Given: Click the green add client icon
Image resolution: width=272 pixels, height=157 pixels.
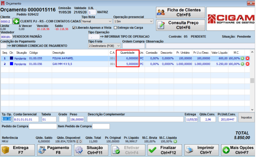Looking at the screenshot, I should 16,21.
